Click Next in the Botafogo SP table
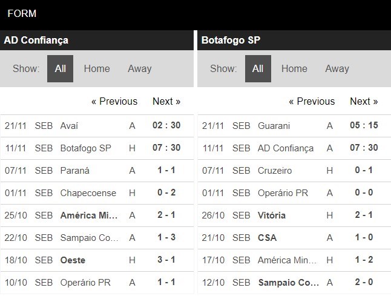The width and height of the screenshot is (391, 299). 364,101
